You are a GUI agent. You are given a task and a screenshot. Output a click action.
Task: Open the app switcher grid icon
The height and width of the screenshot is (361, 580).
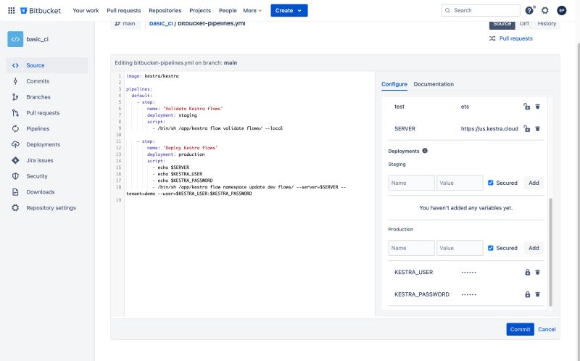click(12, 10)
